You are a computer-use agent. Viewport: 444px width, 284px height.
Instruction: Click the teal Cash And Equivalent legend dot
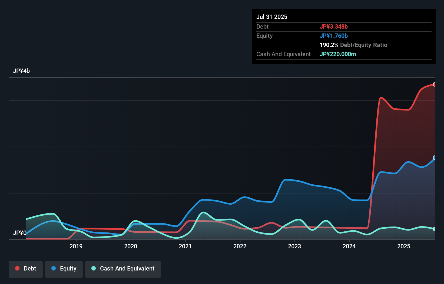(93, 268)
